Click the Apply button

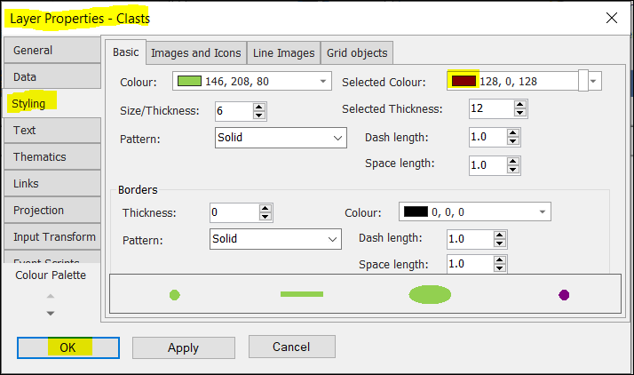pos(183,347)
